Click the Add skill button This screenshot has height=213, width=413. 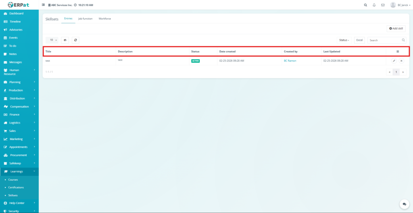(x=396, y=29)
